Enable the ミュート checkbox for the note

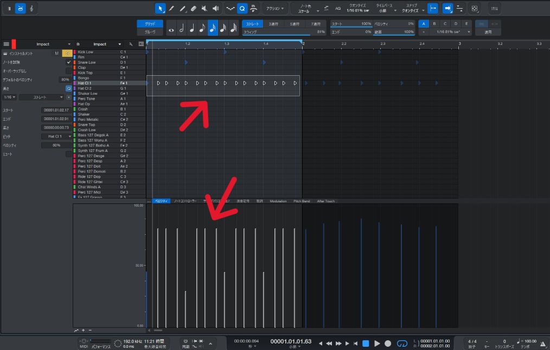(x=68, y=154)
